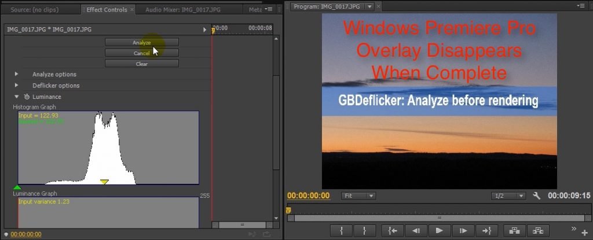
Task: Collapse the Luminance group
Action: click(x=16, y=97)
